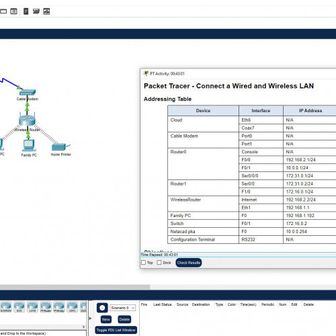The image size is (336, 336).
Task: Click the Last Status column header
Action: (163, 304)
